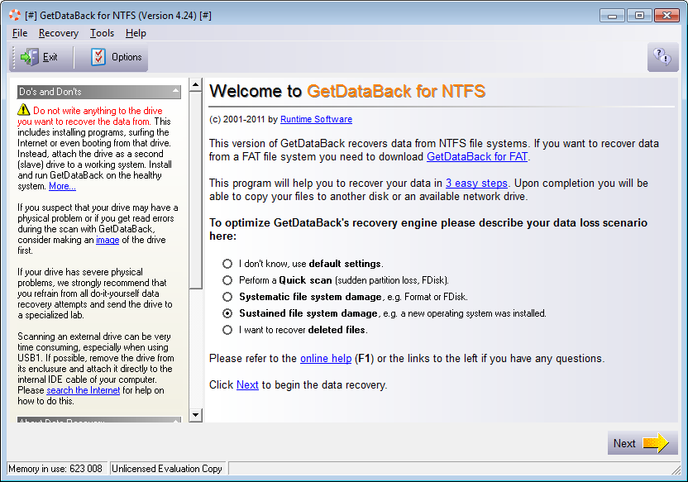Collapse the Do's and Don'ts panel

(x=175, y=91)
